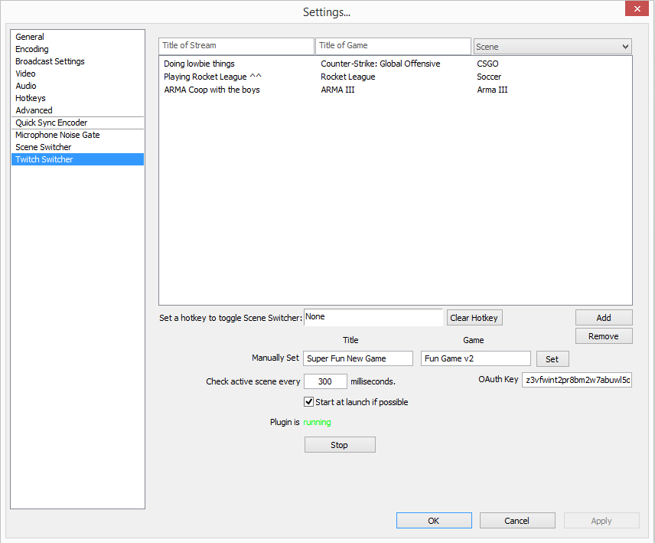Cancel the settings dialog

(x=517, y=521)
